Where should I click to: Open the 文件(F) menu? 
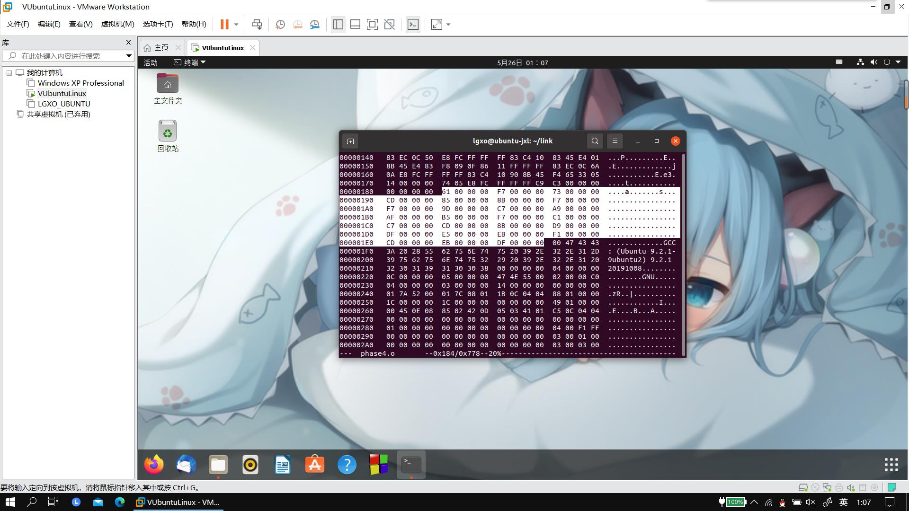tap(18, 24)
